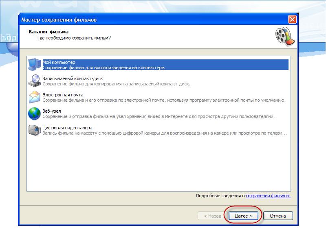The width and height of the screenshot is (326, 244).
Task: Choose "Цифровая видеокамера" option title
Action: 64,128
